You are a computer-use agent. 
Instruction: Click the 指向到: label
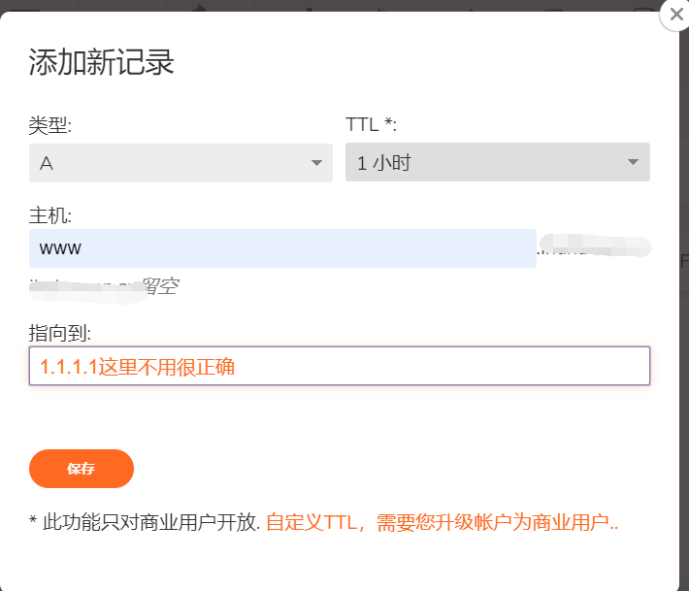click(60, 334)
